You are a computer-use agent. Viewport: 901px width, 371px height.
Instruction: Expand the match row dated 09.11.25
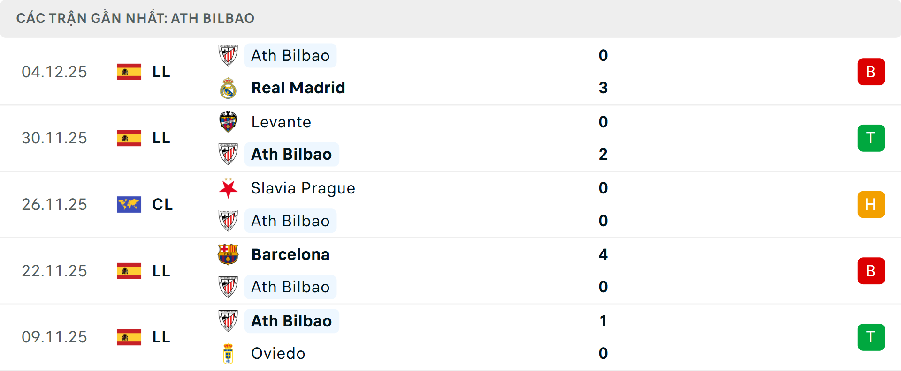[x=450, y=337]
